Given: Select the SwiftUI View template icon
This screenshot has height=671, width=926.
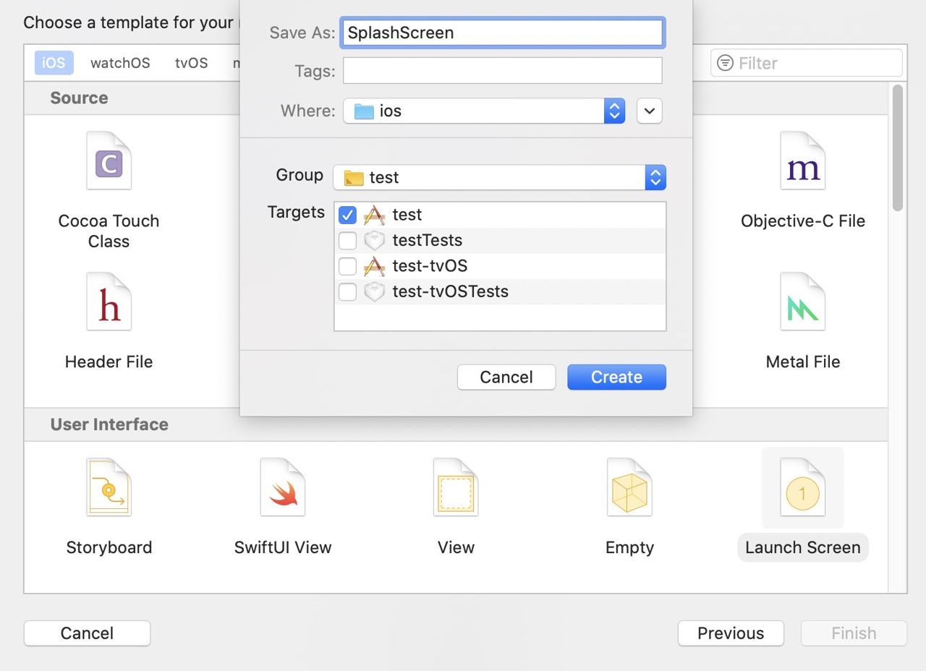Looking at the screenshot, I should point(282,487).
